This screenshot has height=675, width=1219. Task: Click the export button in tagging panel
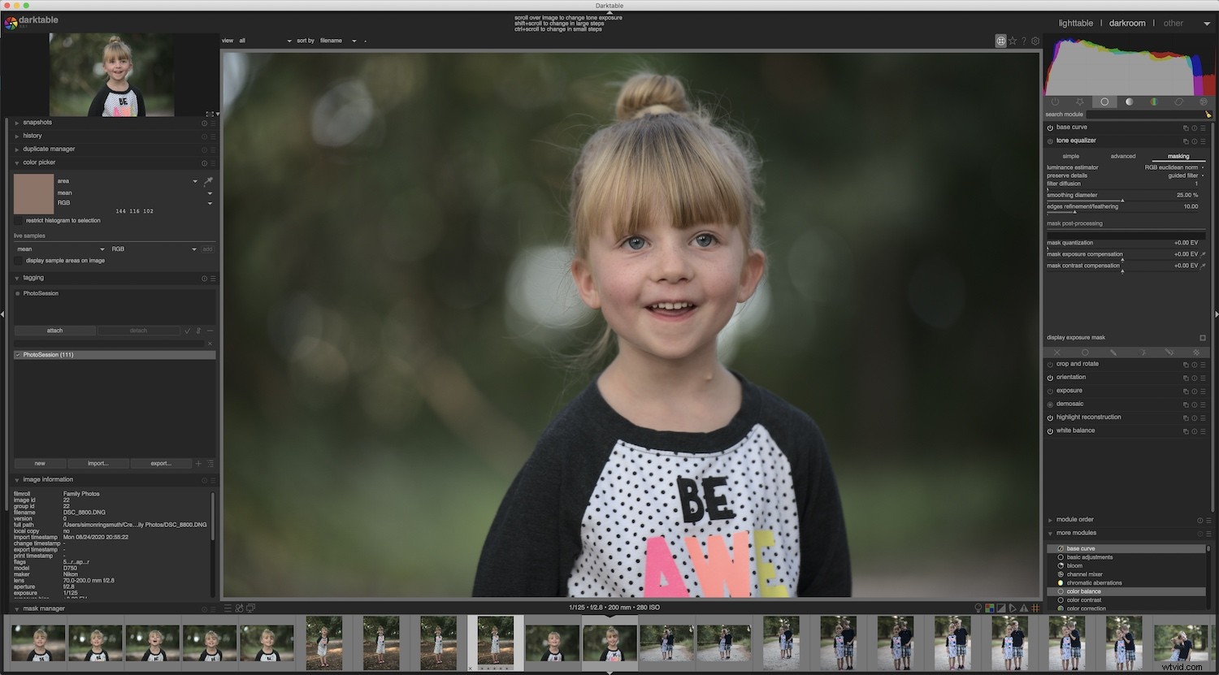coord(161,463)
